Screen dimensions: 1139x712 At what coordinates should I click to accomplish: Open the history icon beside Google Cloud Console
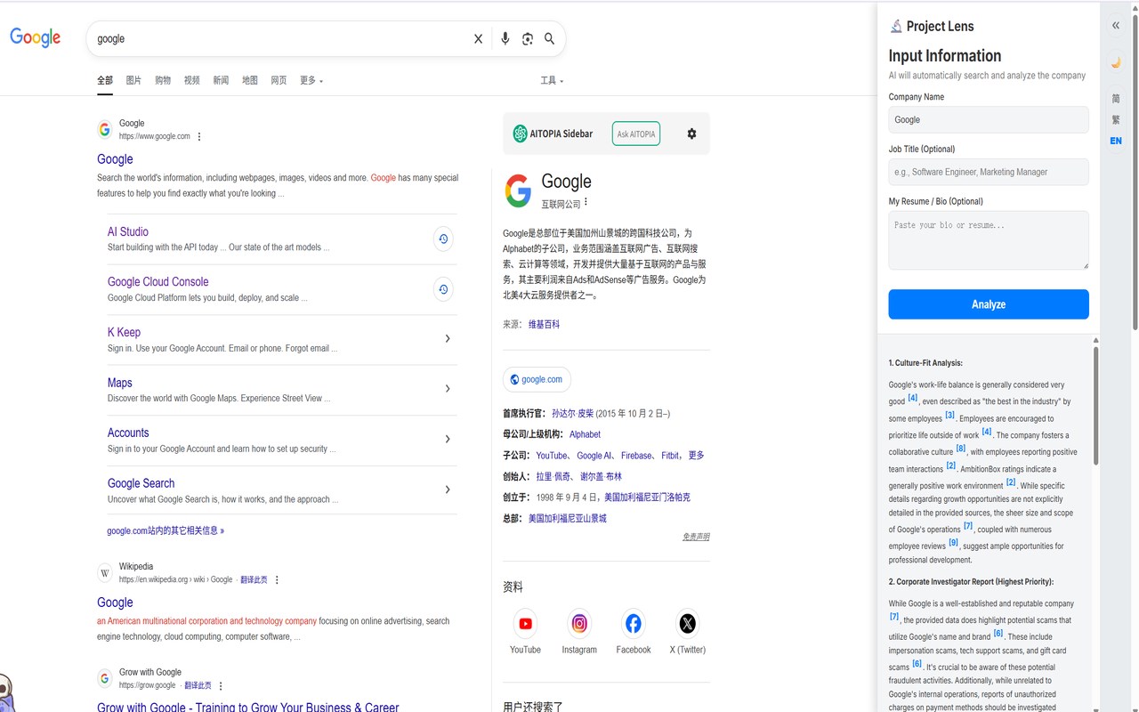443,289
